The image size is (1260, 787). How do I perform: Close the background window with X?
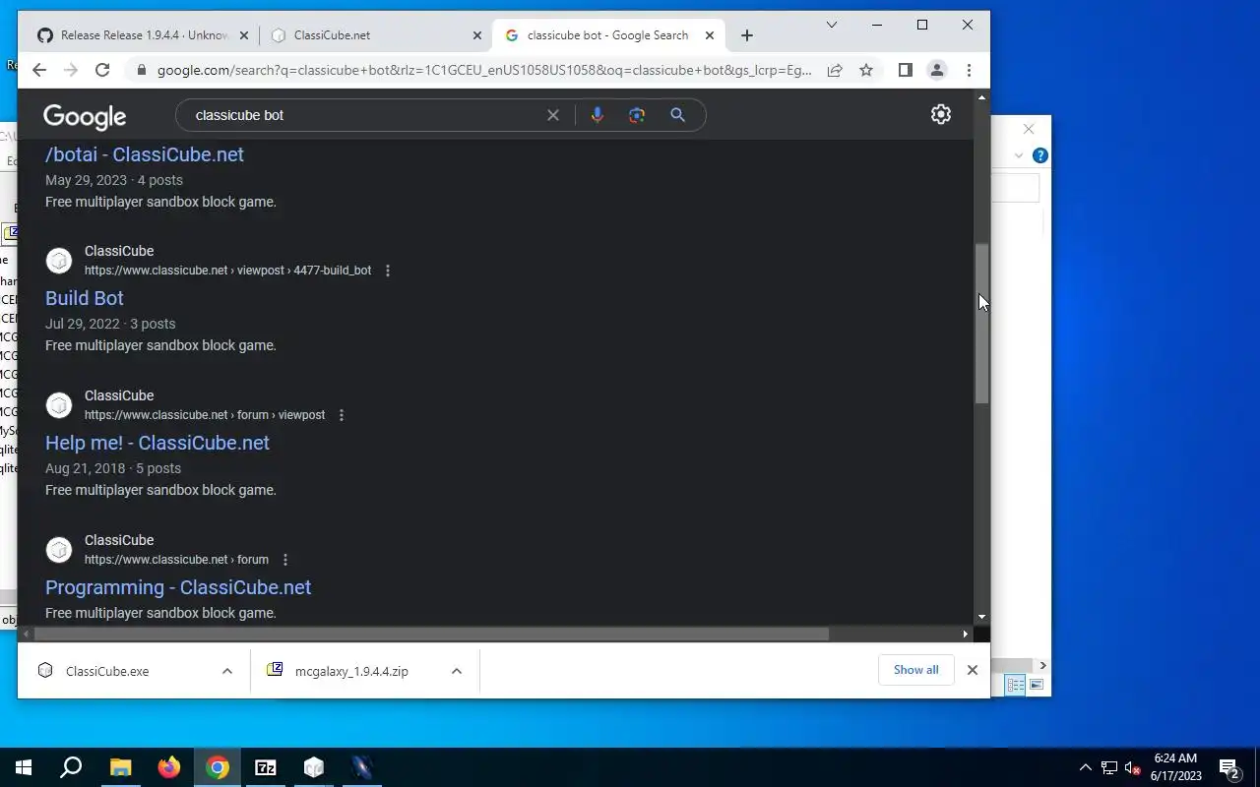click(x=1029, y=129)
